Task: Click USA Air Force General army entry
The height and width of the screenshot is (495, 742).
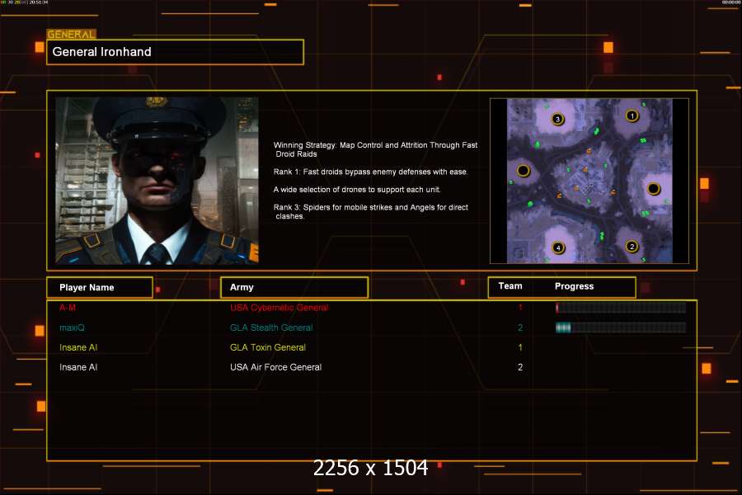Action: coord(276,367)
